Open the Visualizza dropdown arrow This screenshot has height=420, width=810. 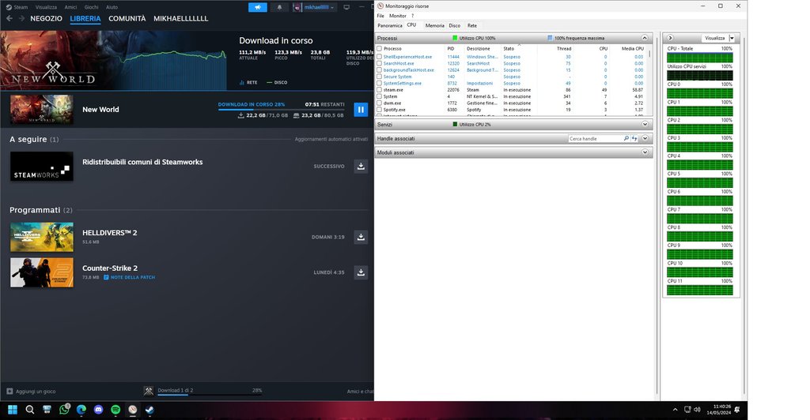point(732,38)
